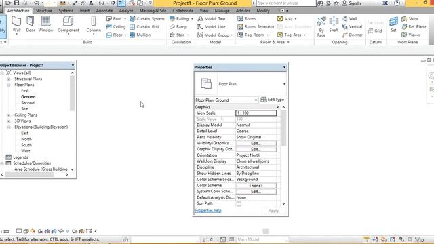Toggle the Sun Path checkbox
Screen dimensions: 434x244
pyautogui.click(x=239, y=204)
